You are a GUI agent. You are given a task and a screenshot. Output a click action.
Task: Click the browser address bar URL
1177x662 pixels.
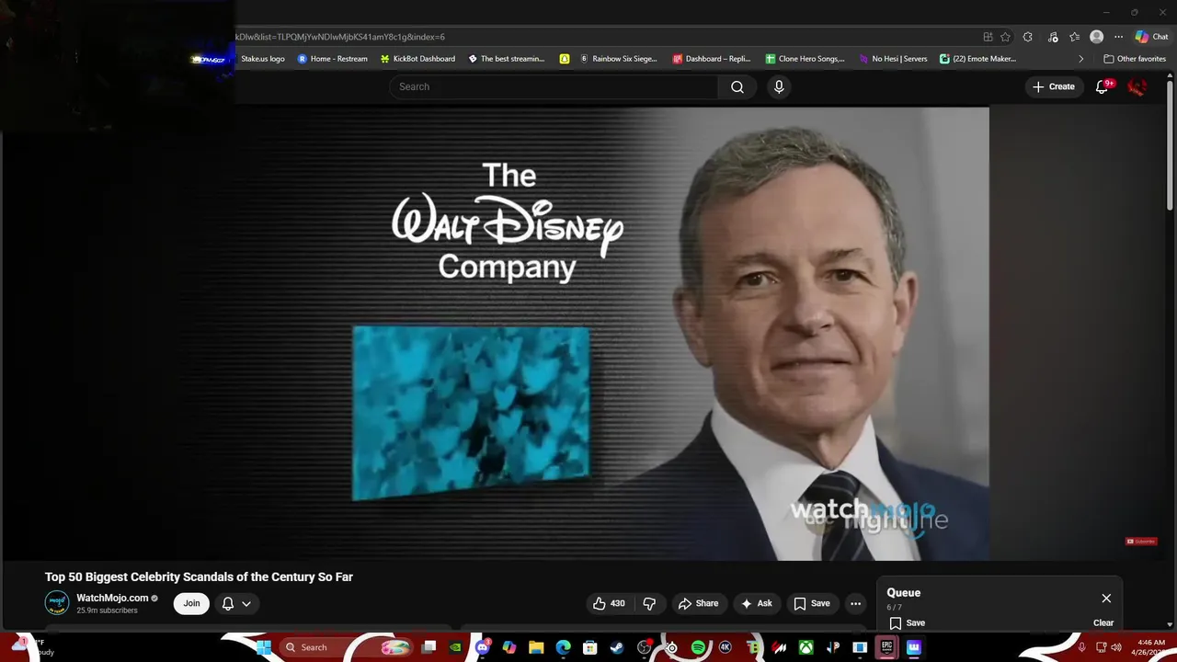tap(340, 37)
